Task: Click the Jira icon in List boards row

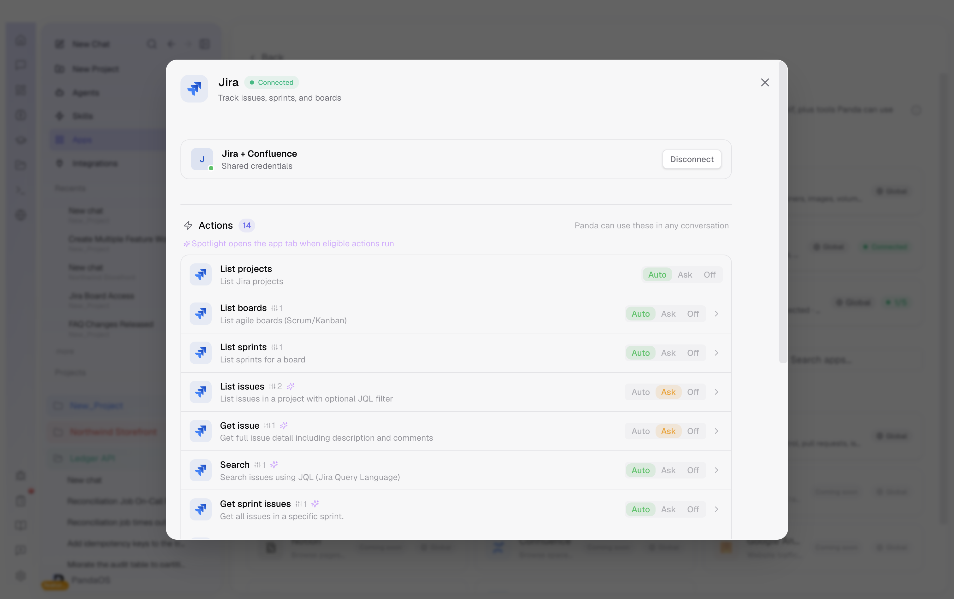Action: pyautogui.click(x=200, y=314)
